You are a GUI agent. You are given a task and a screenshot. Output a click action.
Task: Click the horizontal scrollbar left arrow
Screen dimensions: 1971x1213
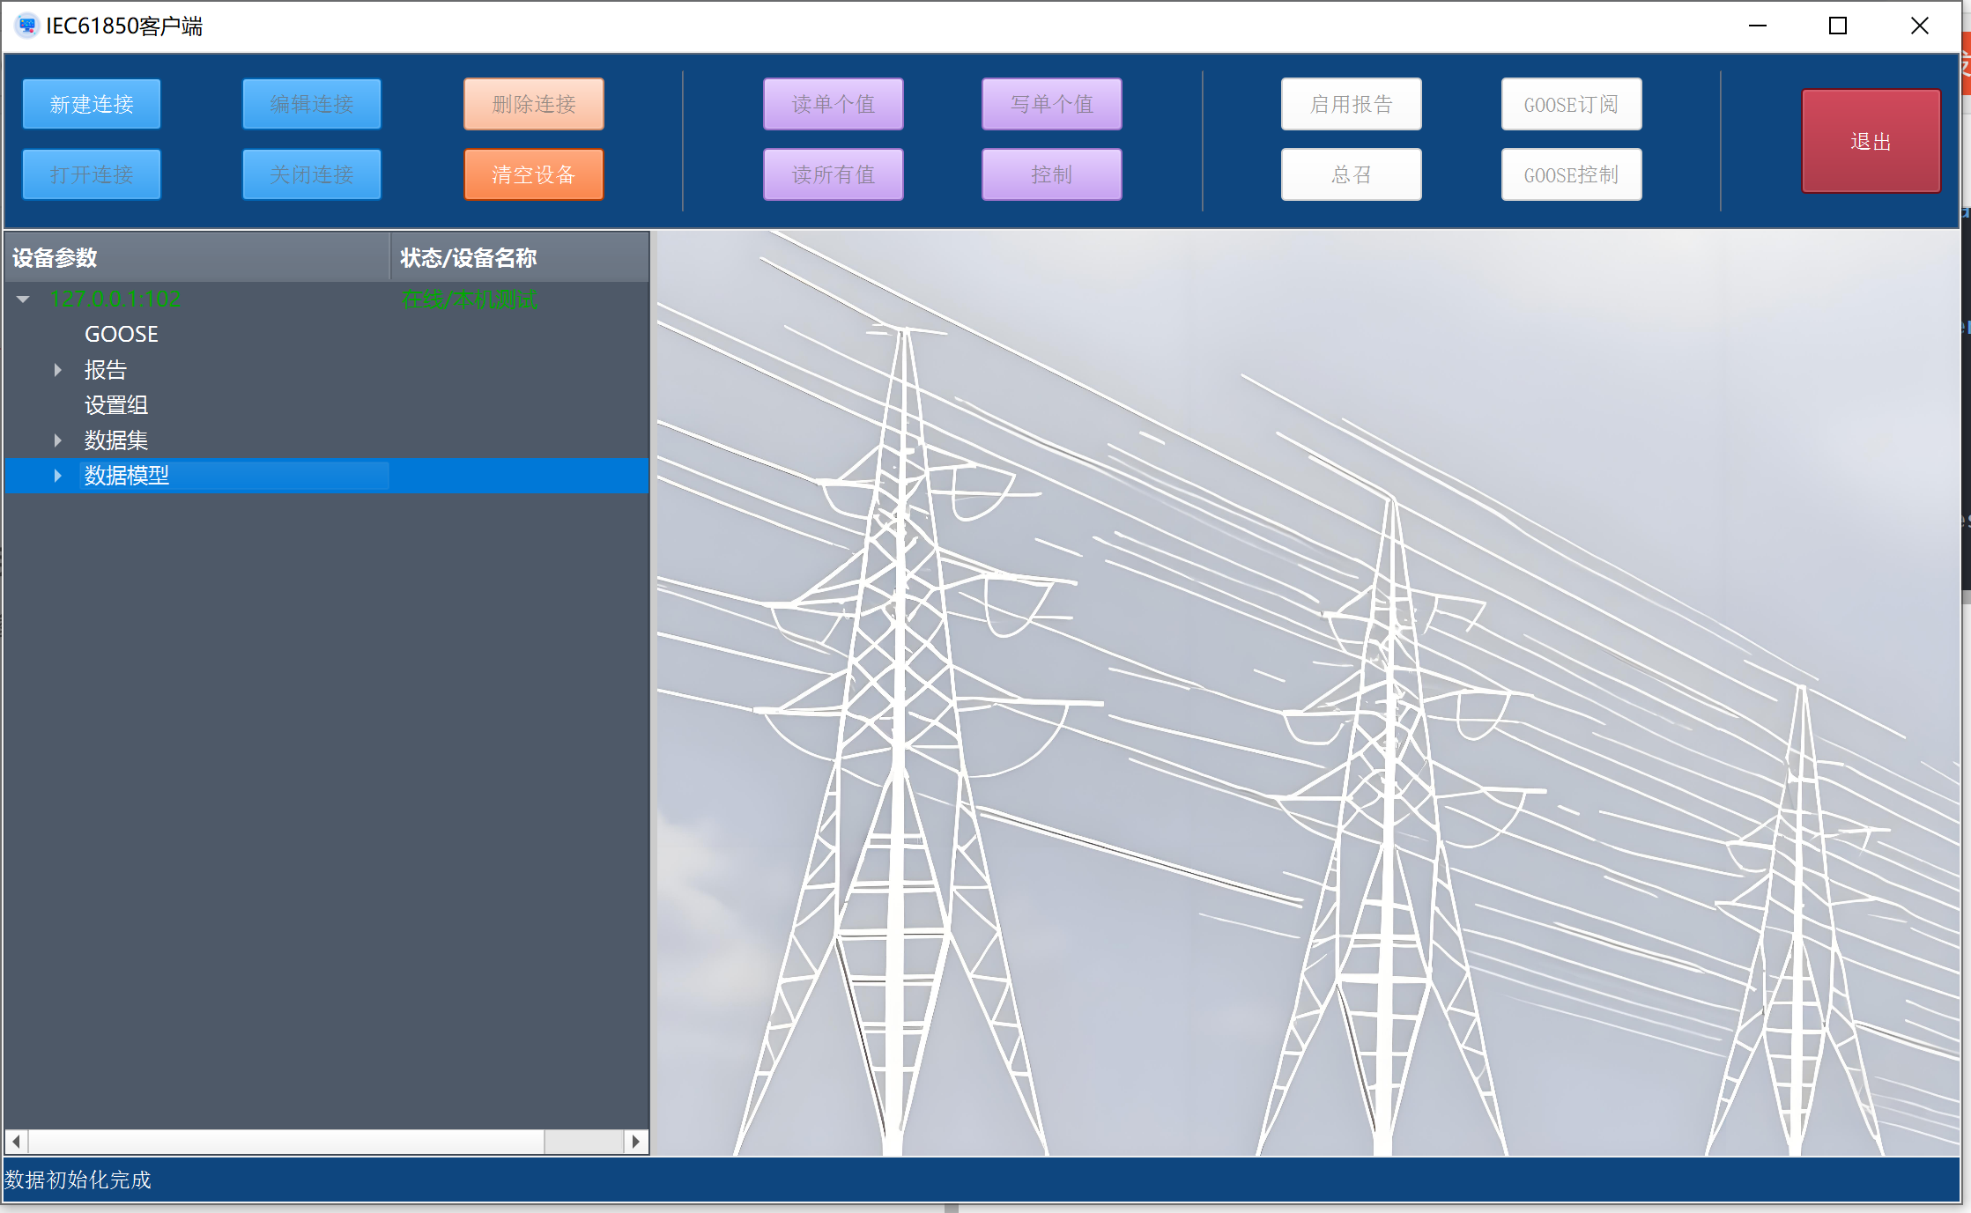[16, 1142]
